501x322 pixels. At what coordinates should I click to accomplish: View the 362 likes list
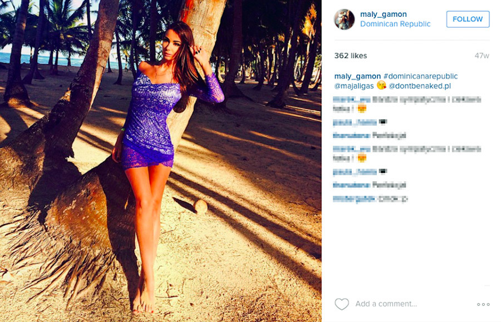tap(351, 56)
